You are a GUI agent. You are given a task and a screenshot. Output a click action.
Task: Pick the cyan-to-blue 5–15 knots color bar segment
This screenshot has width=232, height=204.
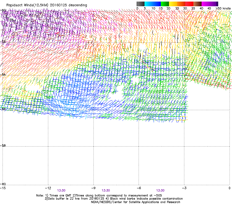point(153,4)
